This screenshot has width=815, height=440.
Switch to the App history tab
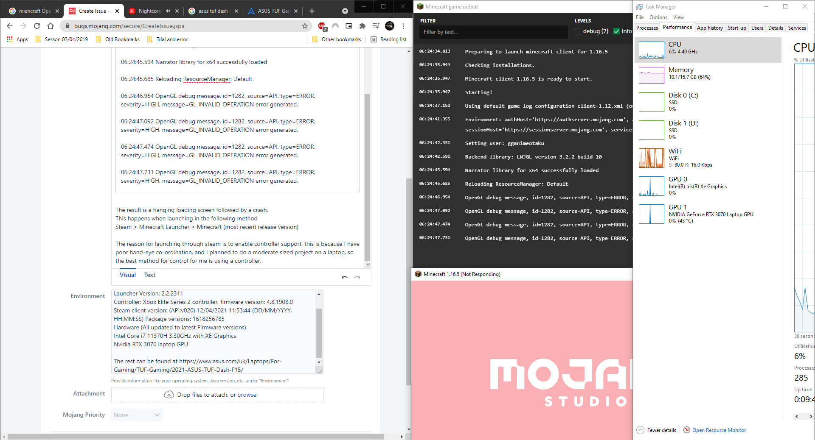[x=709, y=28]
